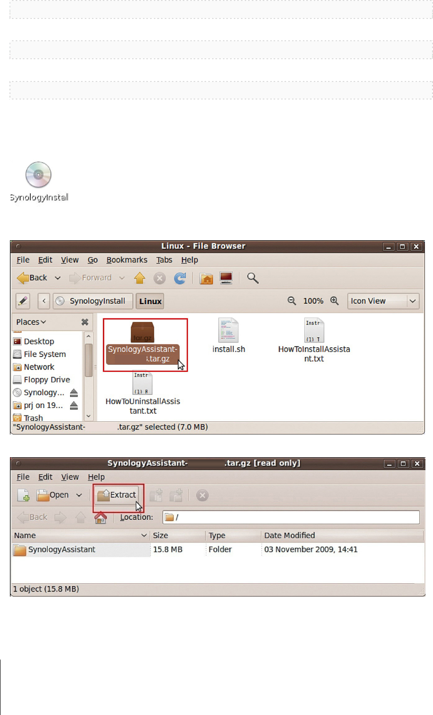Image resolution: width=433 pixels, height=715 pixels.
Task: Click the Places sidebar scroll up arrow
Action: point(88,336)
